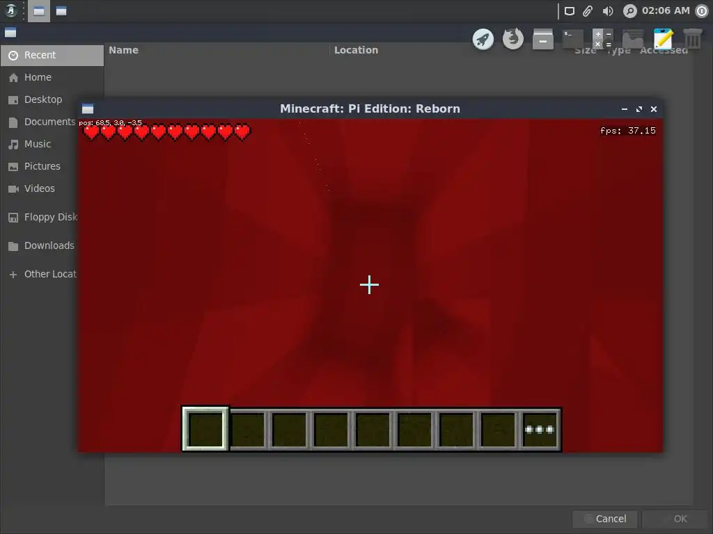Open the inventory via the three-dots hotbar button

[x=540, y=430]
